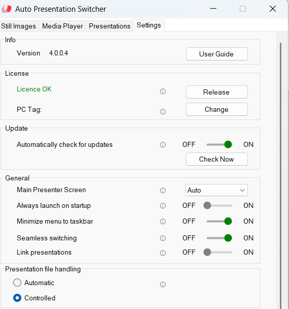Click Check Now for updates
The width and height of the screenshot is (289, 309).
tap(217, 159)
